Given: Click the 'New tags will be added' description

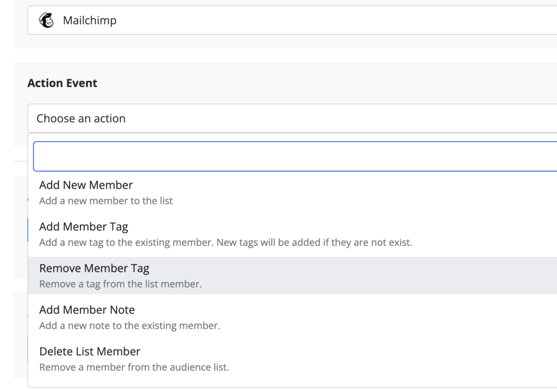Looking at the screenshot, I should (226, 243).
